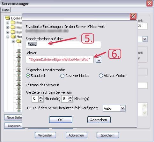Click the browse button next to local folder

pos(99,60)
